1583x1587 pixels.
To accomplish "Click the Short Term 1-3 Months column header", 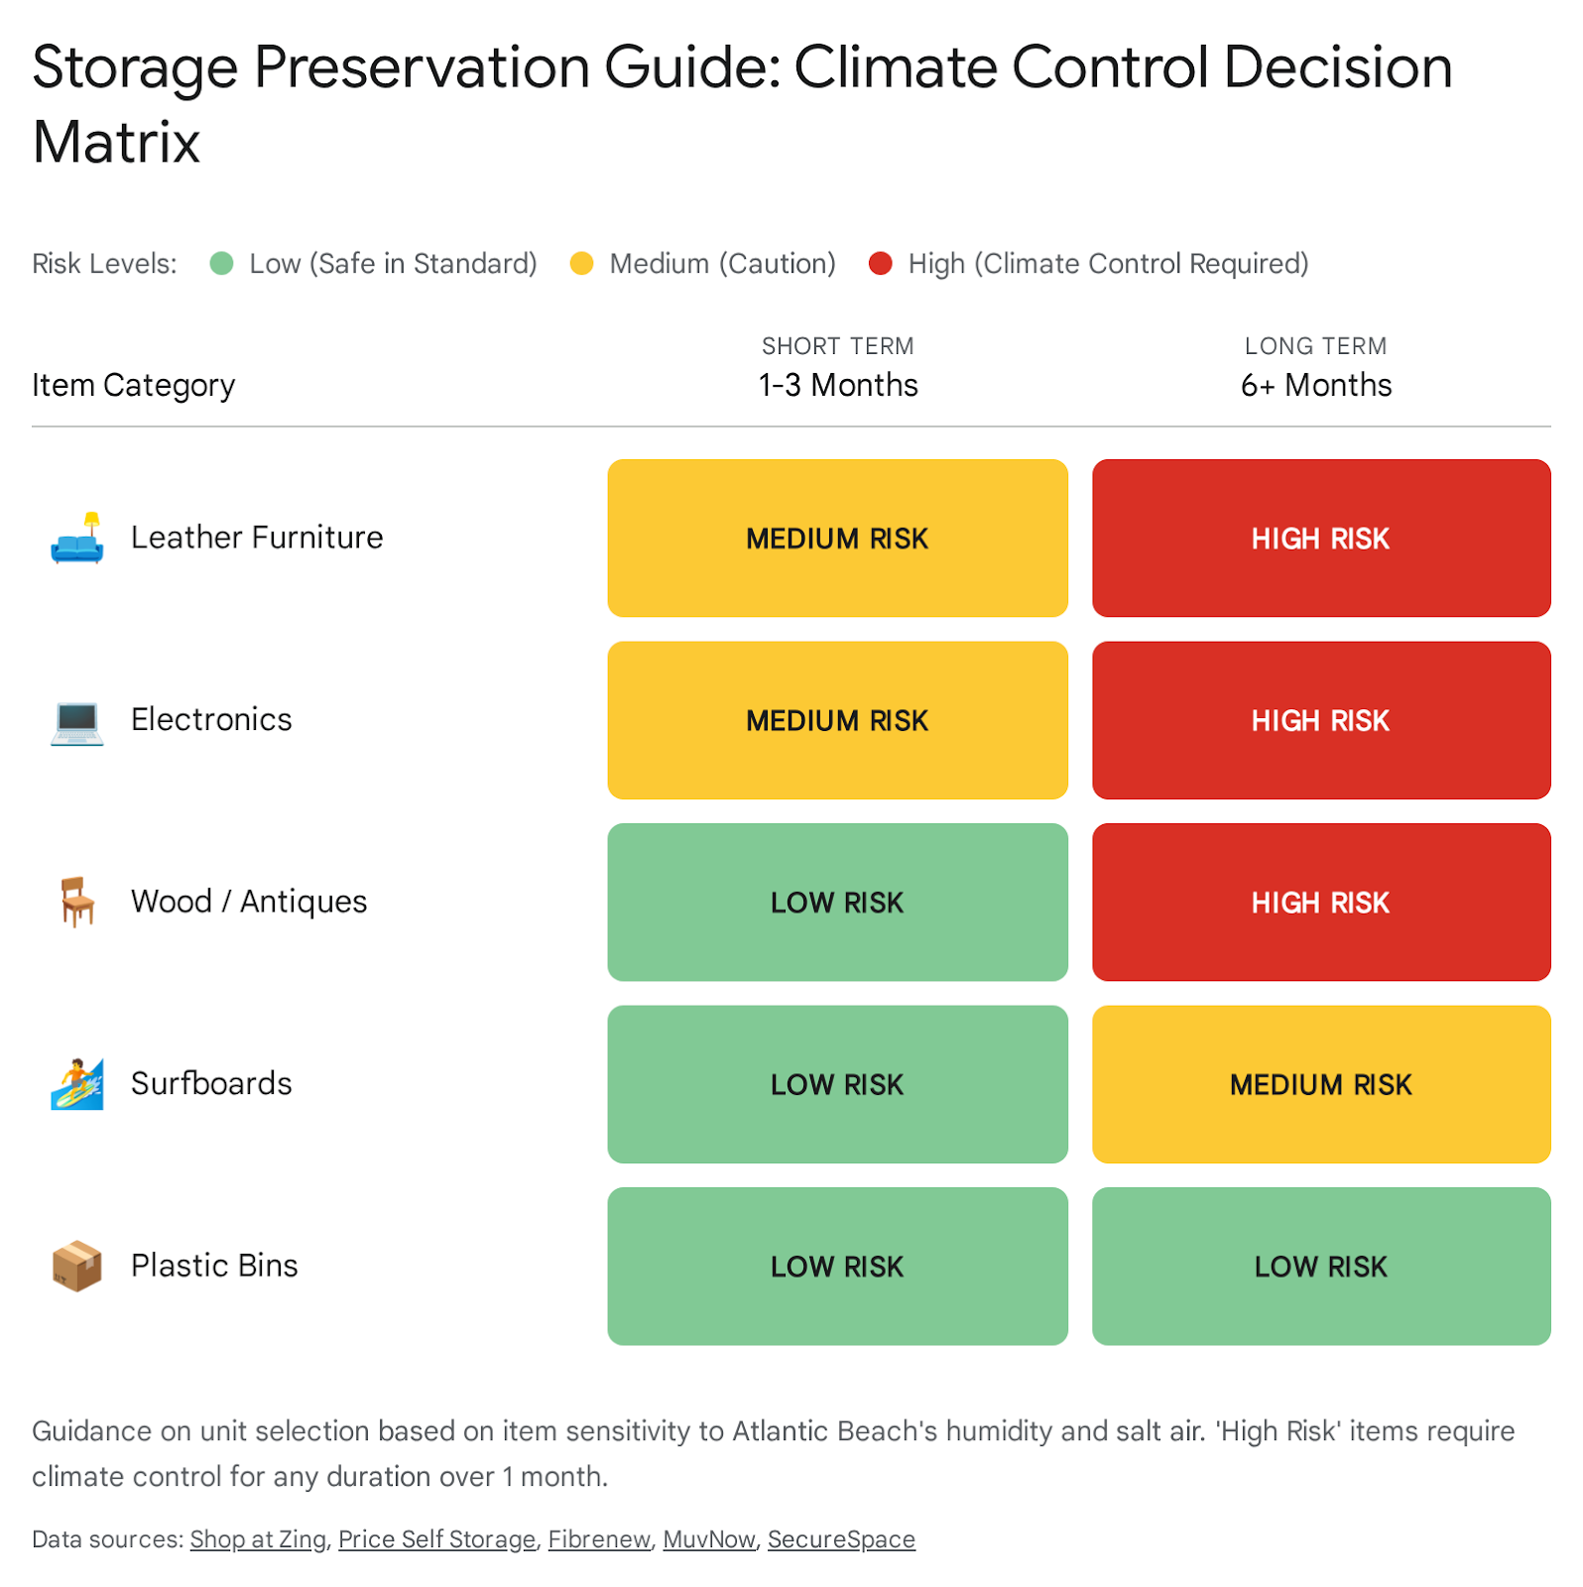I will (838, 369).
